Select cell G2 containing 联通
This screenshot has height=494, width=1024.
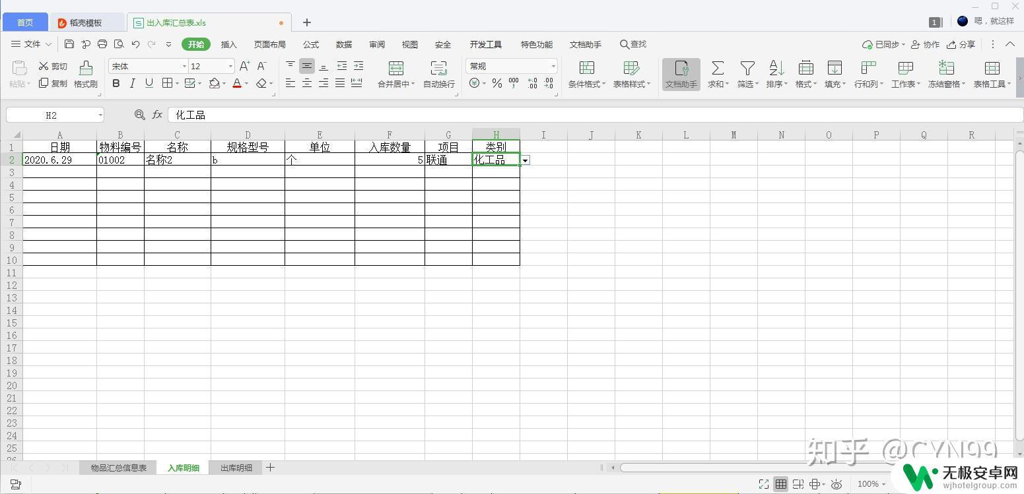[448, 160]
